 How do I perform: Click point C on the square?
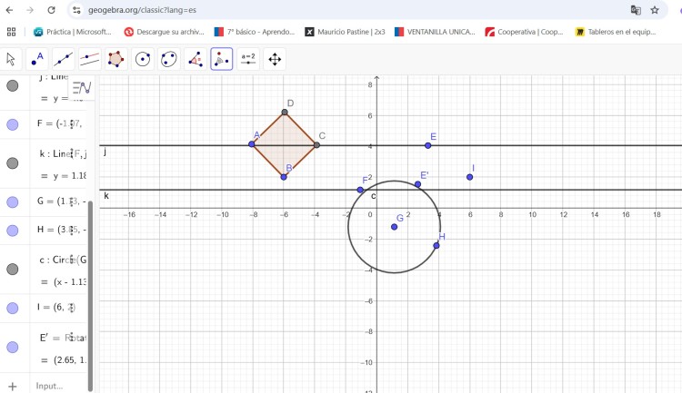pyautogui.click(x=316, y=145)
